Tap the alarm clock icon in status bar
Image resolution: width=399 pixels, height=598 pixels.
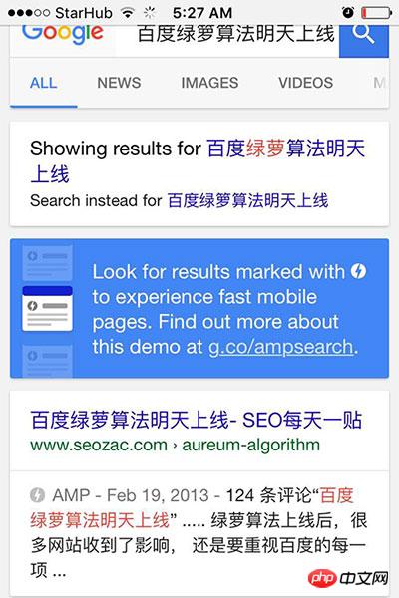pyautogui.click(x=347, y=13)
